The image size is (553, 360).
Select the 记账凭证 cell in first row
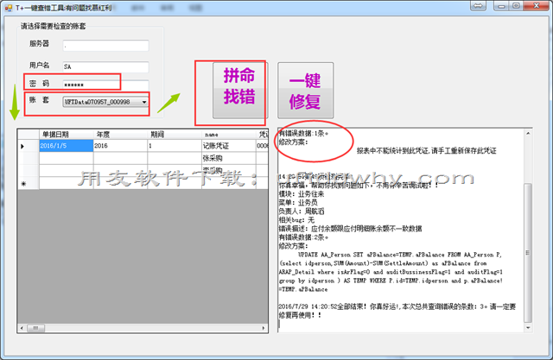tap(227, 147)
